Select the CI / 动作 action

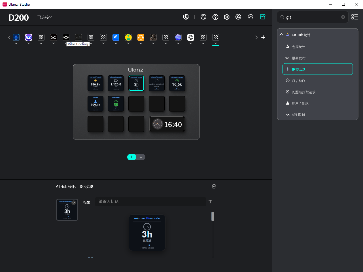pos(318,81)
